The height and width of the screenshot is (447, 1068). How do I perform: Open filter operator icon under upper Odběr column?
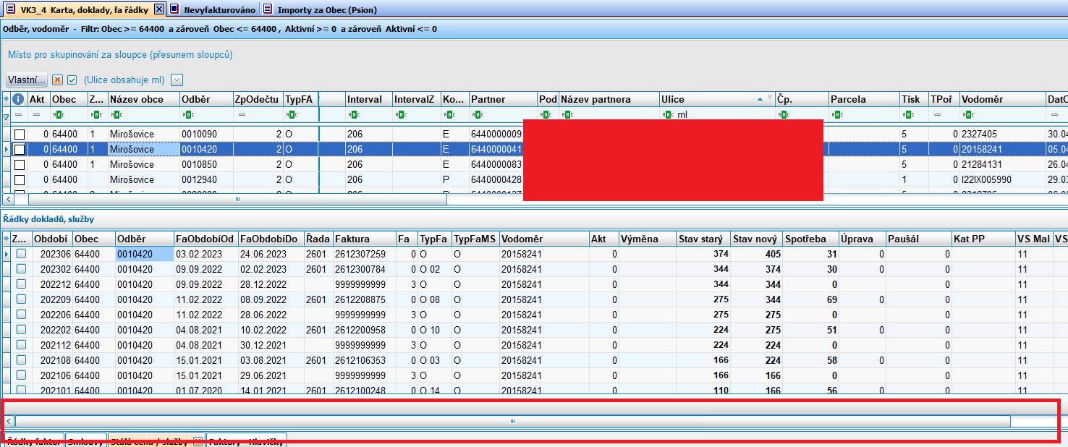point(187,115)
